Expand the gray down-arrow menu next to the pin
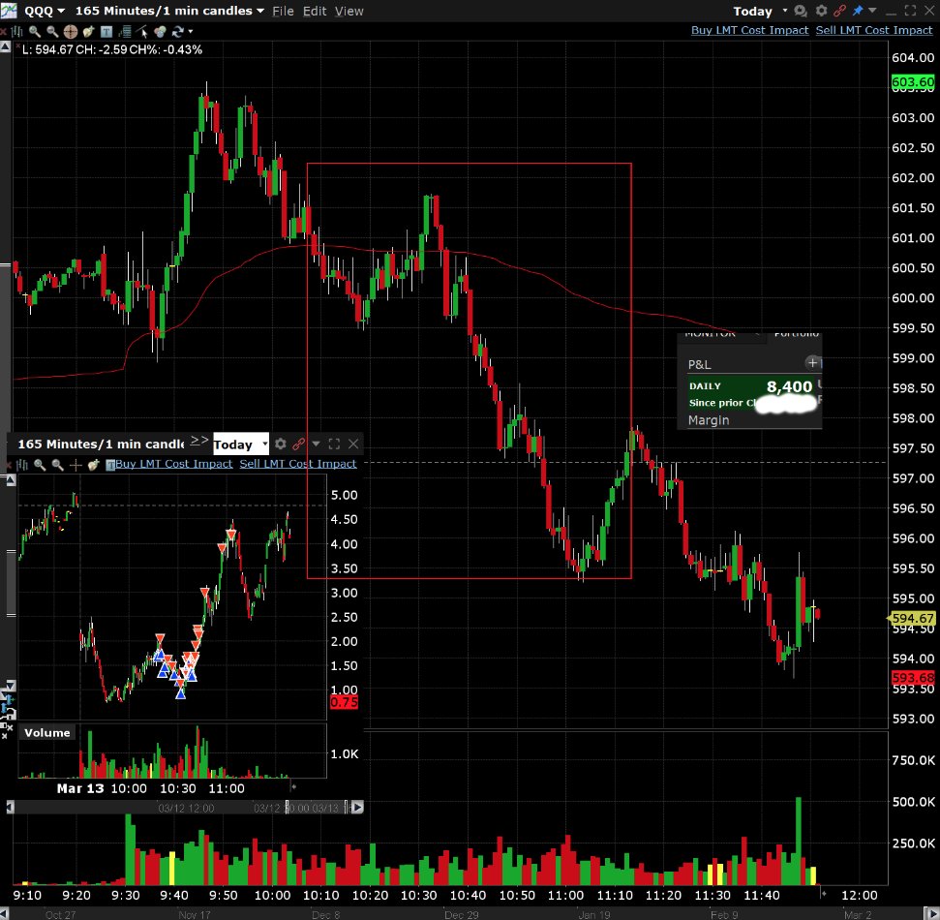Viewport: 940px width, 920px height. click(x=872, y=11)
